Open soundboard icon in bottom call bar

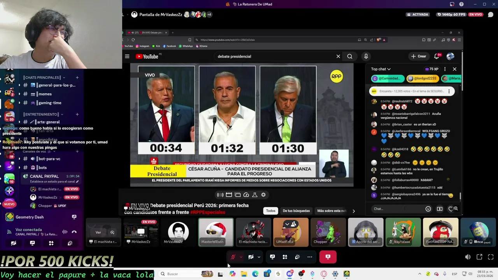point(297,257)
